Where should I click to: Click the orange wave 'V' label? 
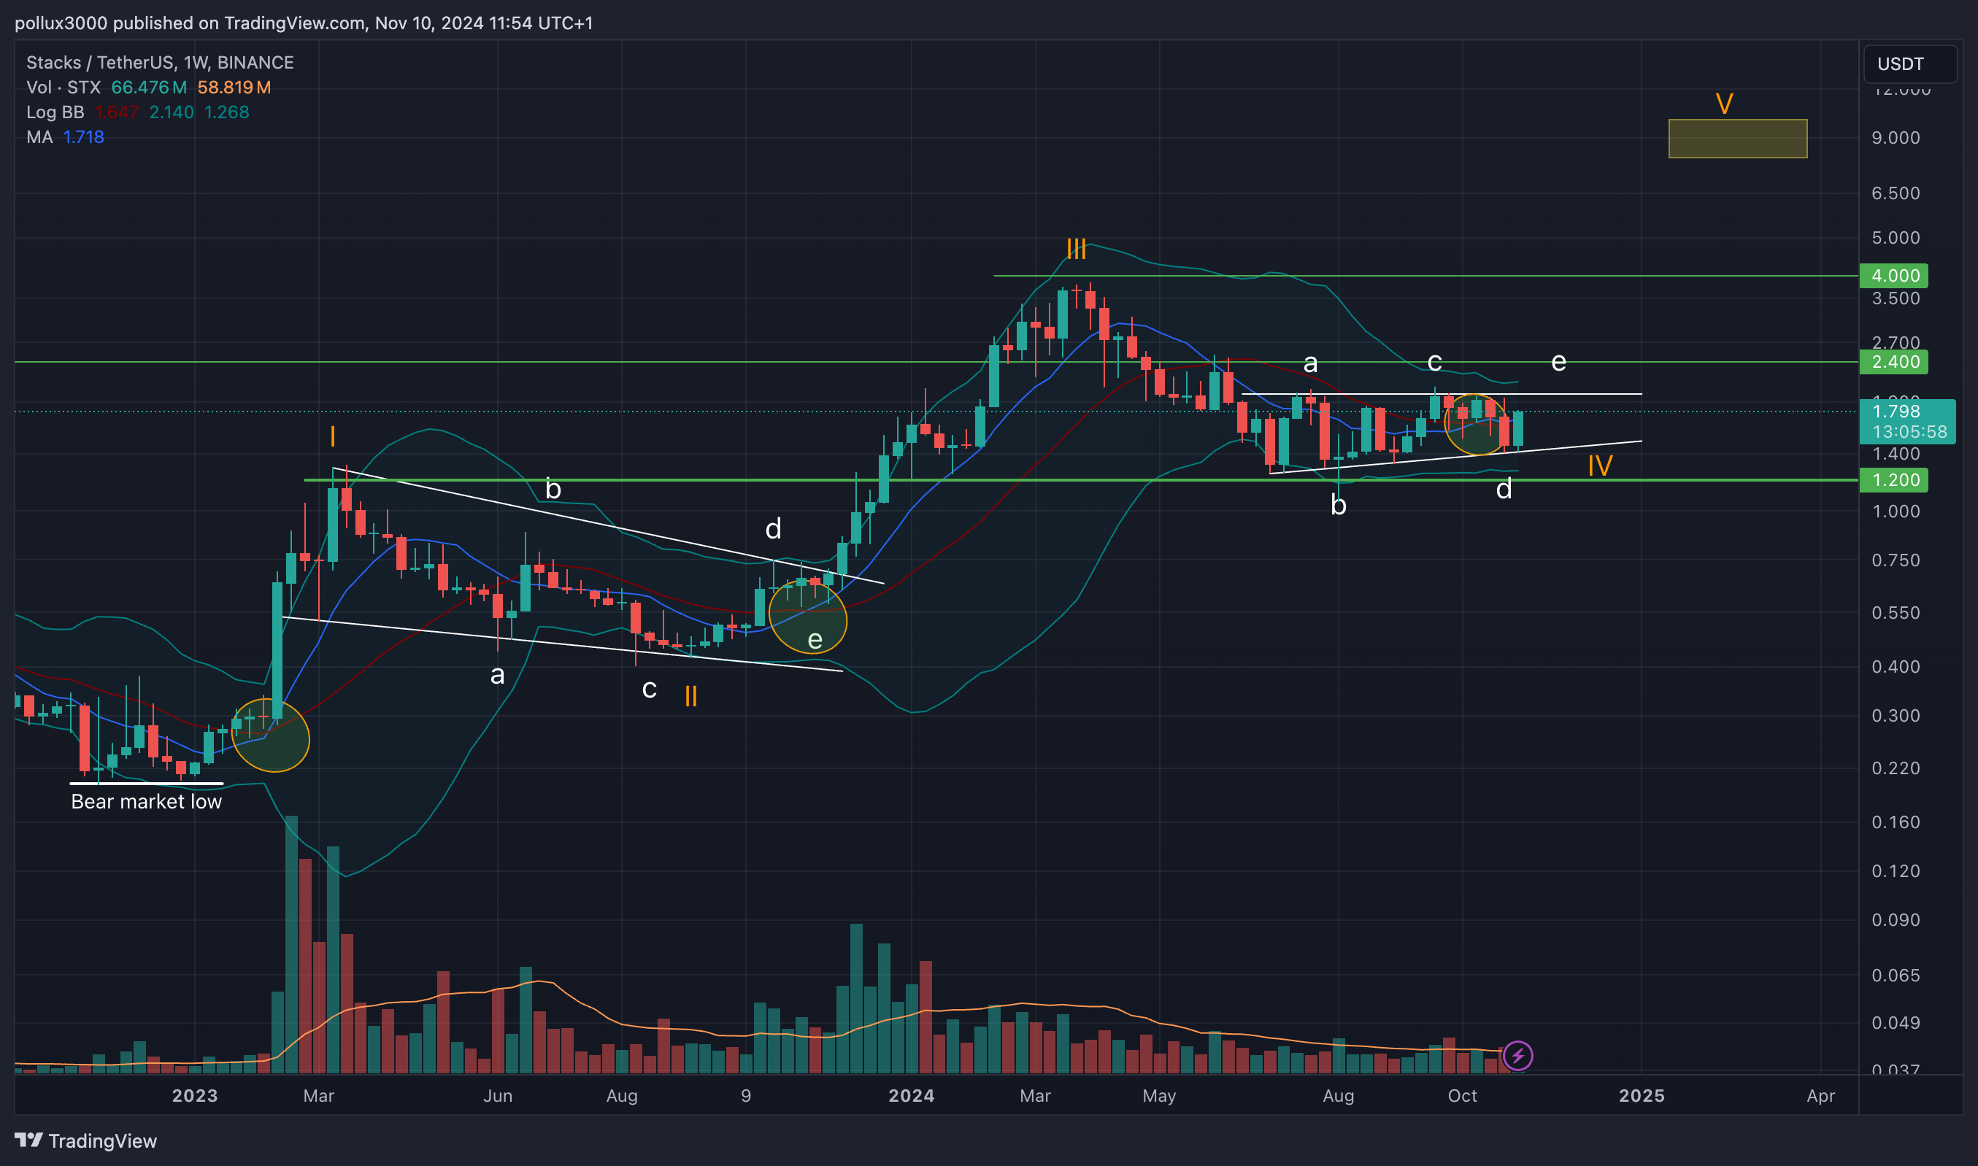pyautogui.click(x=1724, y=104)
